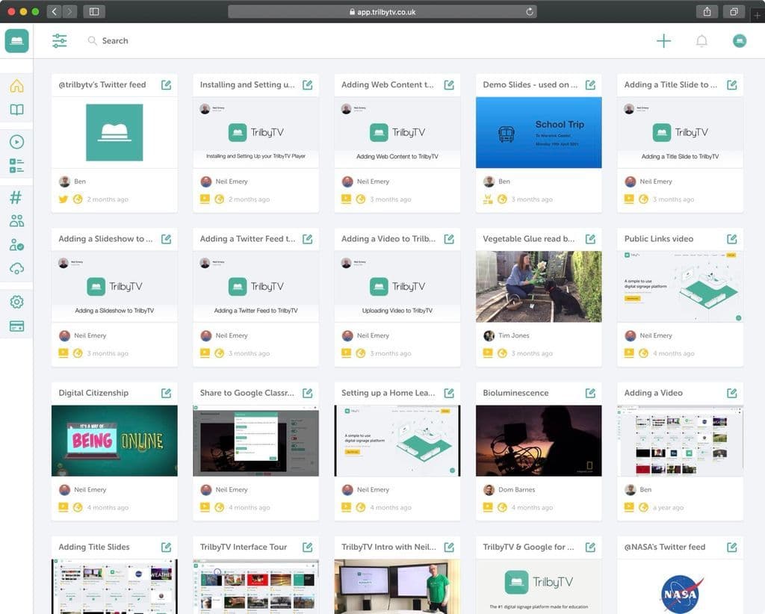Click "a year ago" on Adding a Video
765x614 pixels.
click(668, 508)
